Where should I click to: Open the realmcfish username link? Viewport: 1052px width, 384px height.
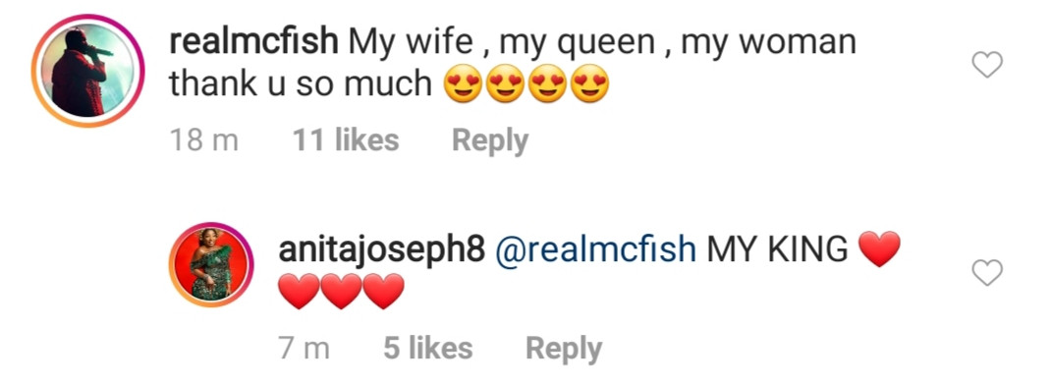click(253, 43)
